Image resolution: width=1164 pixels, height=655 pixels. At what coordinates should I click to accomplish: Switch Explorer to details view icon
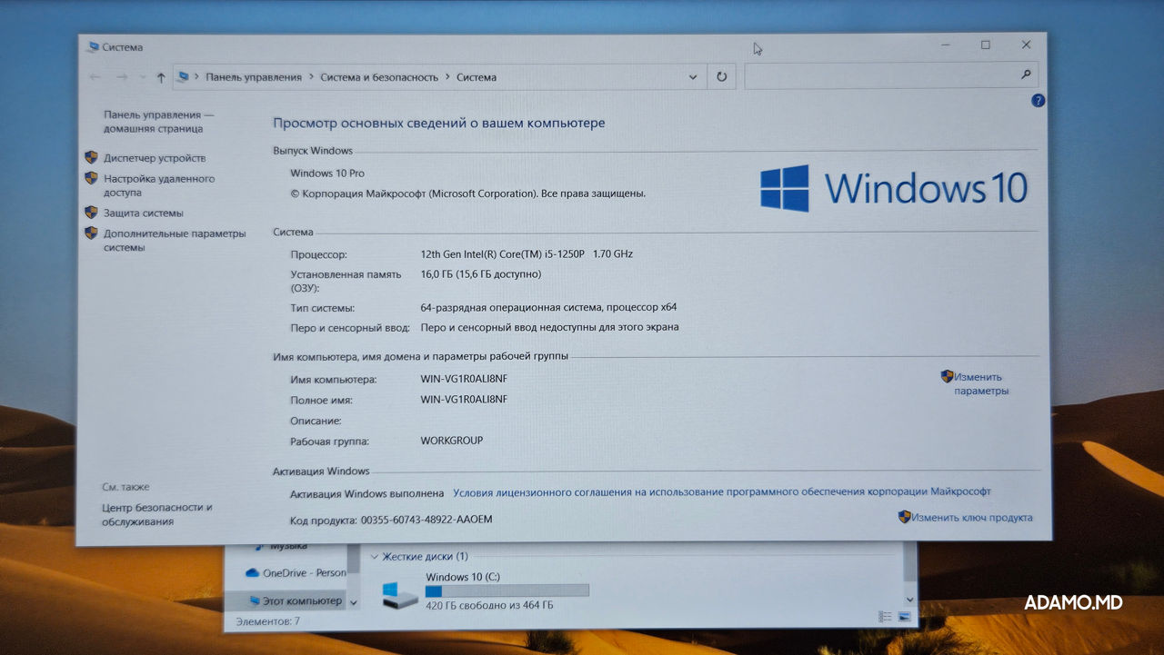coord(885,617)
